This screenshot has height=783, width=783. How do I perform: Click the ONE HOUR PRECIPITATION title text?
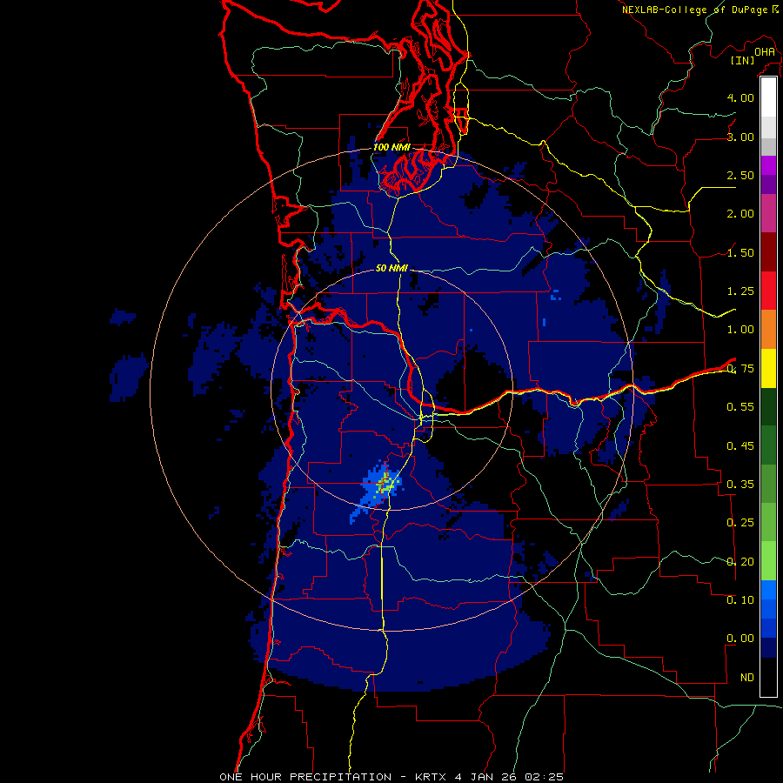pyautogui.click(x=305, y=777)
